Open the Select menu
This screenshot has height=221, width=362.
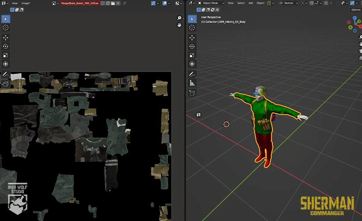tap(241, 3)
